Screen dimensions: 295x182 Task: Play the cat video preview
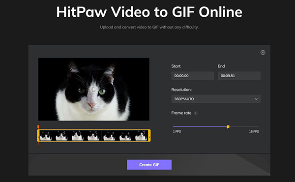[x=93, y=89]
